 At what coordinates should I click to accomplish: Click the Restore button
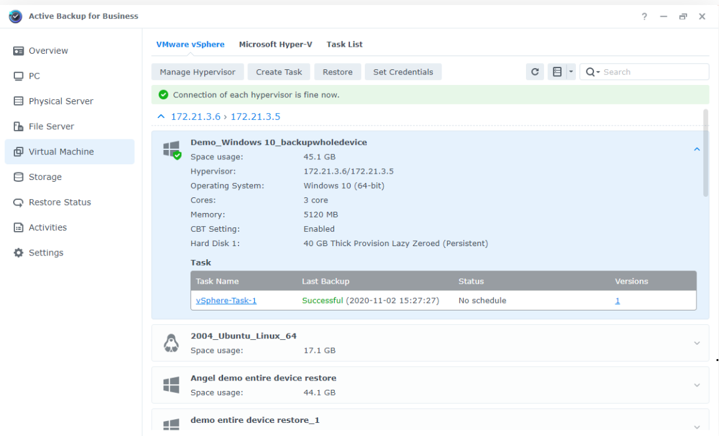[x=337, y=72]
